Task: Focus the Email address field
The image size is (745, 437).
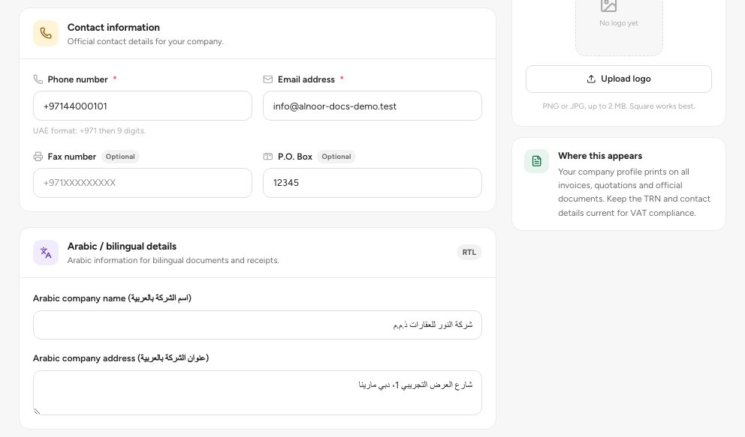Action: (372, 106)
